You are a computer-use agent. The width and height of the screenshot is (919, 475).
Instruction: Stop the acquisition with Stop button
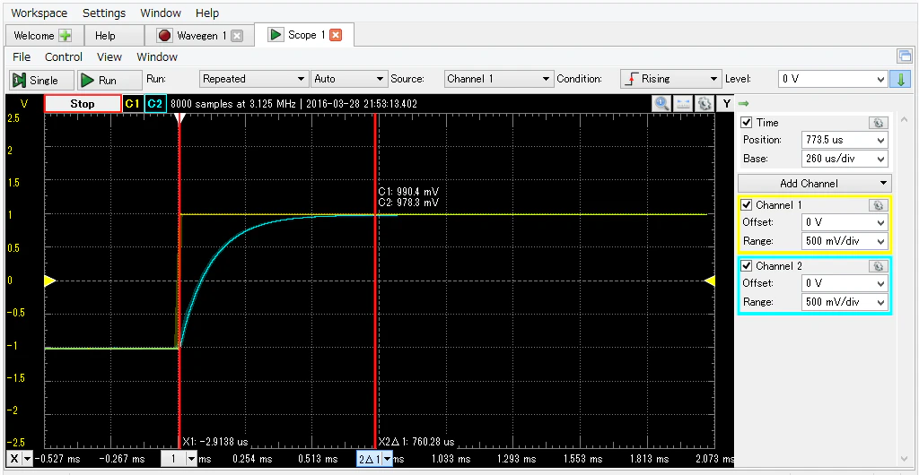[82, 104]
